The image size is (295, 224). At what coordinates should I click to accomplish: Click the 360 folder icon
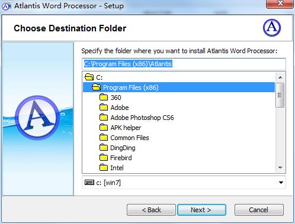(x=104, y=98)
